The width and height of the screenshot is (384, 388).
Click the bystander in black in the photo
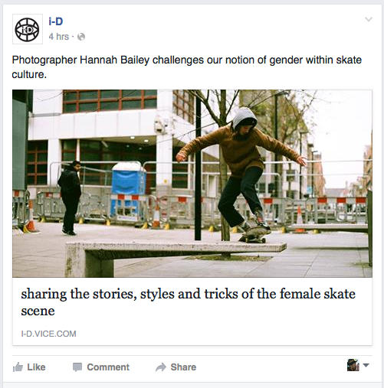70,198
